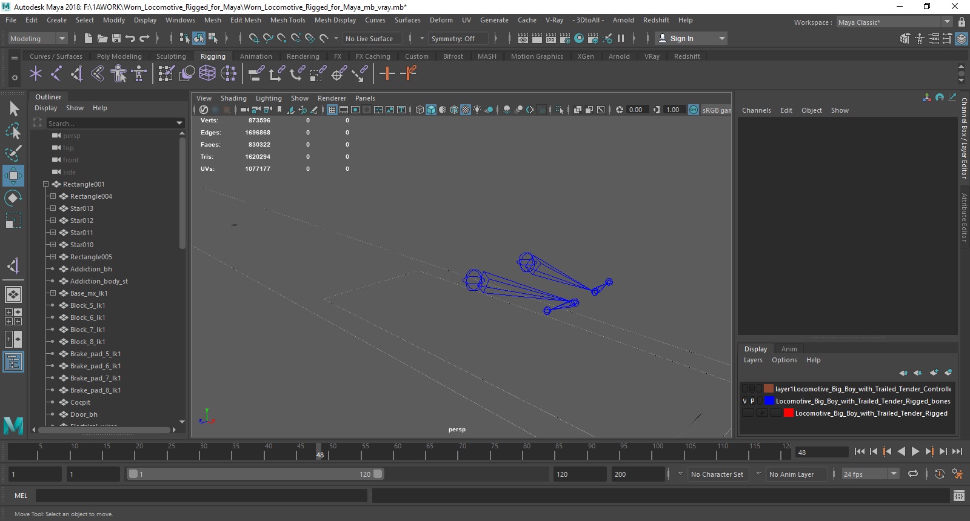Open the Modeling menu set dropdown
Screen dimensions: 970x521
pyautogui.click(x=38, y=38)
